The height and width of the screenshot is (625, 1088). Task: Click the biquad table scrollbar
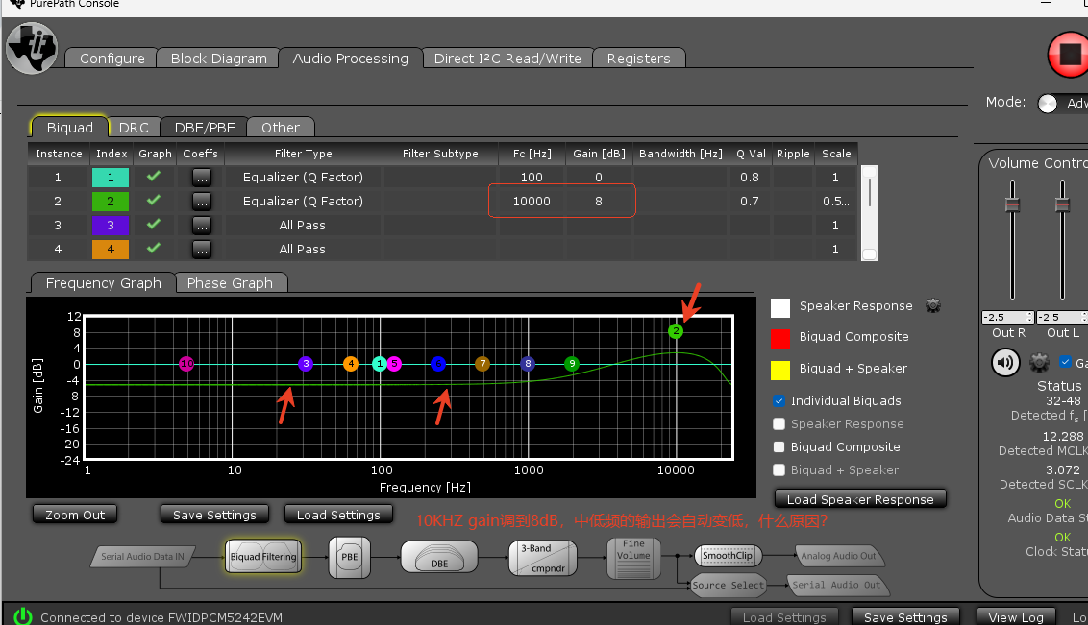[x=870, y=213]
